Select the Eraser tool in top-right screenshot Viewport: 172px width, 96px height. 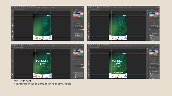tap(88, 22)
